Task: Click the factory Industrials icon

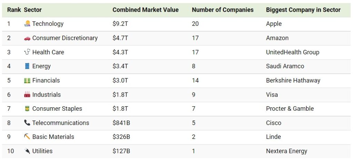Action: pyautogui.click(x=27, y=95)
